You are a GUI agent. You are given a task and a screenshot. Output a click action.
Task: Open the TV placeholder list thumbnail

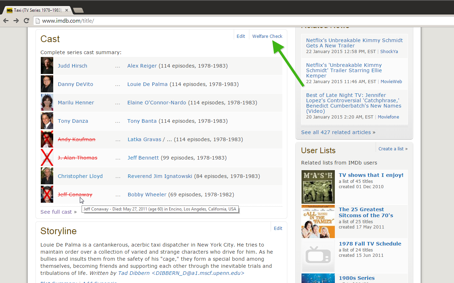click(x=318, y=255)
